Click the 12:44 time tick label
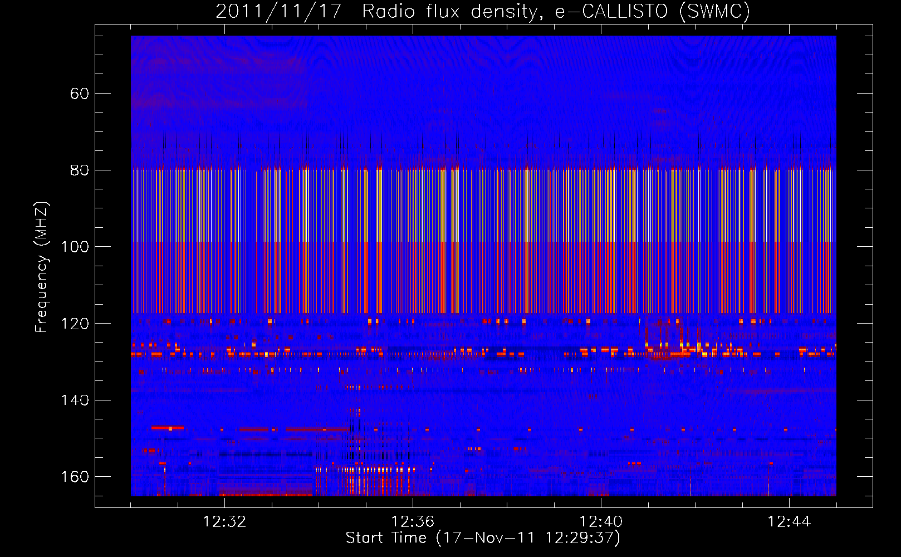Screen dimensions: 901x557 tap(789, 522)
